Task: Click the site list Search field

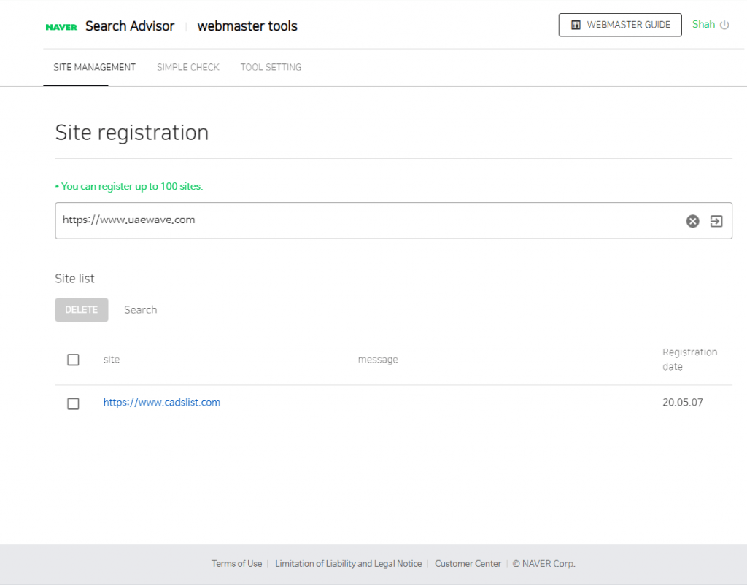Action: coord(231,310)
